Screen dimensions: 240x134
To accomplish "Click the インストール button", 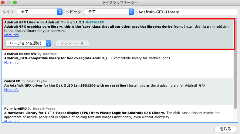I will tap(73, 43).
